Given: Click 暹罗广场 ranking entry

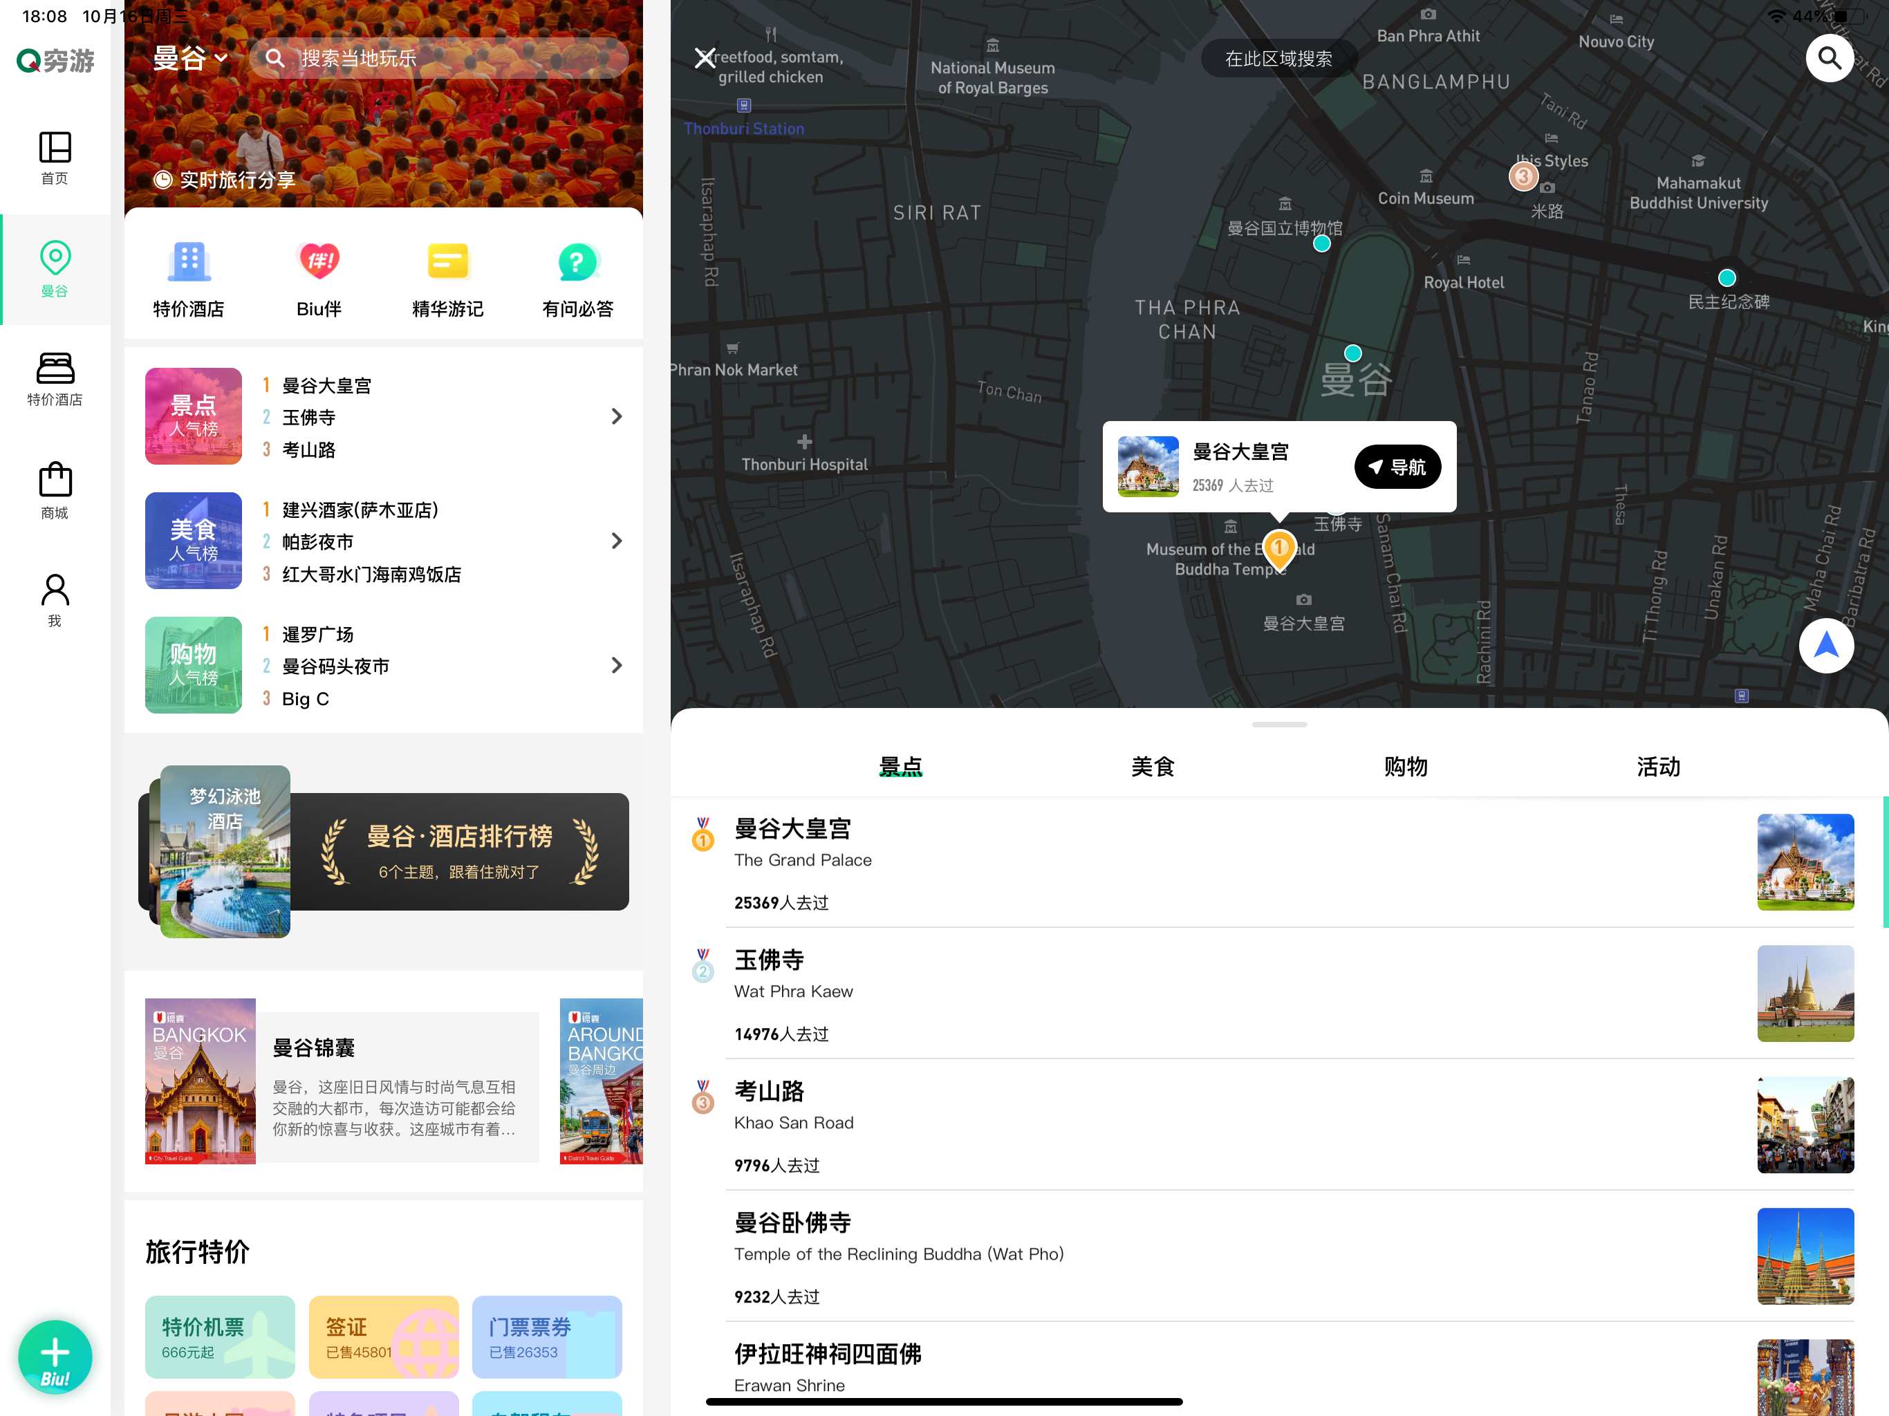Looking at the screenshot, I should (317, 635).
